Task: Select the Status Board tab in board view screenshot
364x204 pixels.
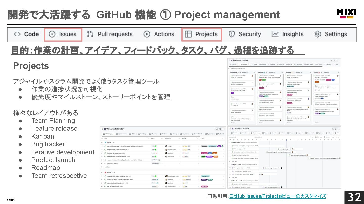Action: tap(308, 64)
